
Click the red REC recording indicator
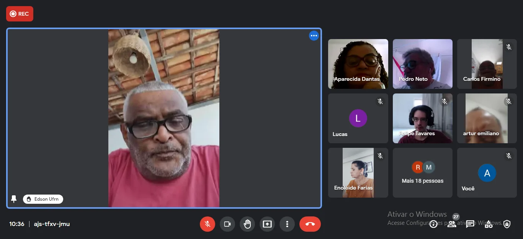[20, 14]
